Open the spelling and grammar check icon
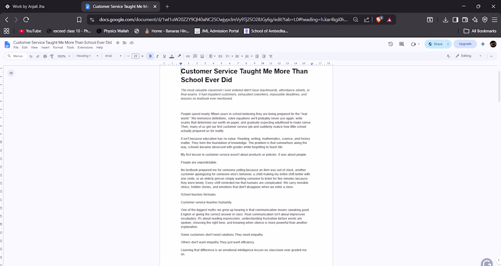The image size is (501, 266). click(x=448, y=56)
